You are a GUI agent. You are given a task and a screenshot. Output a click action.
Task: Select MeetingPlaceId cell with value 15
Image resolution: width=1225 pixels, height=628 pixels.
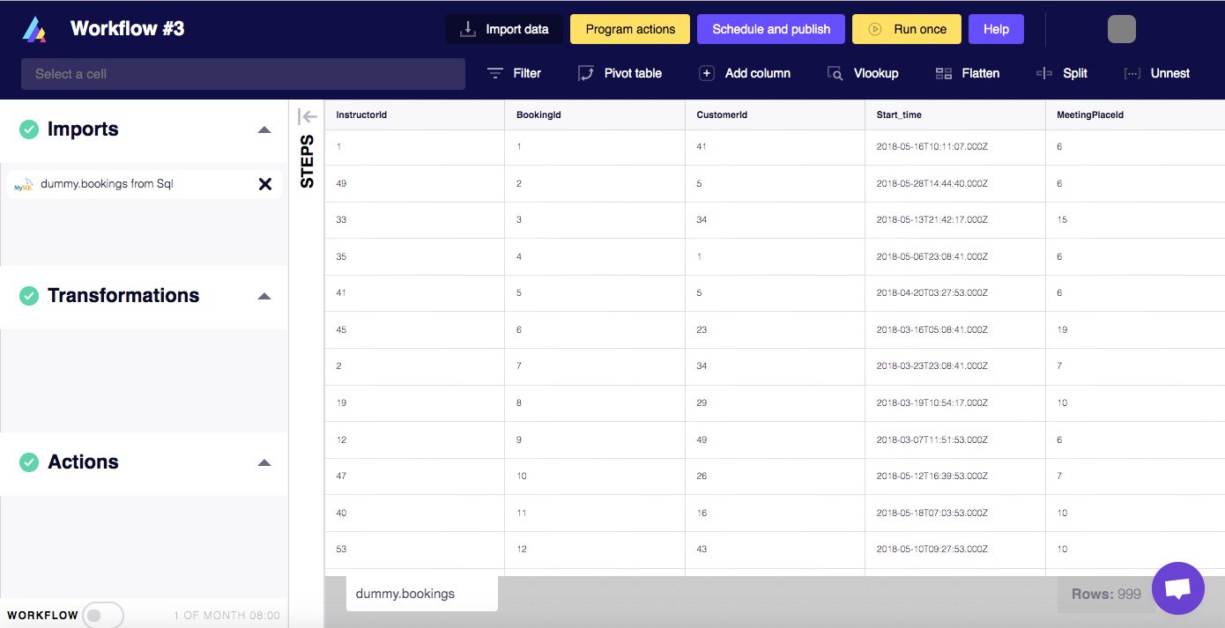tap(1135, 220)
